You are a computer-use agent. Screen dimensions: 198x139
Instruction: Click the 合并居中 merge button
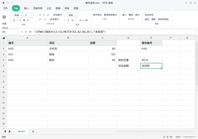(x=55, y=19)
